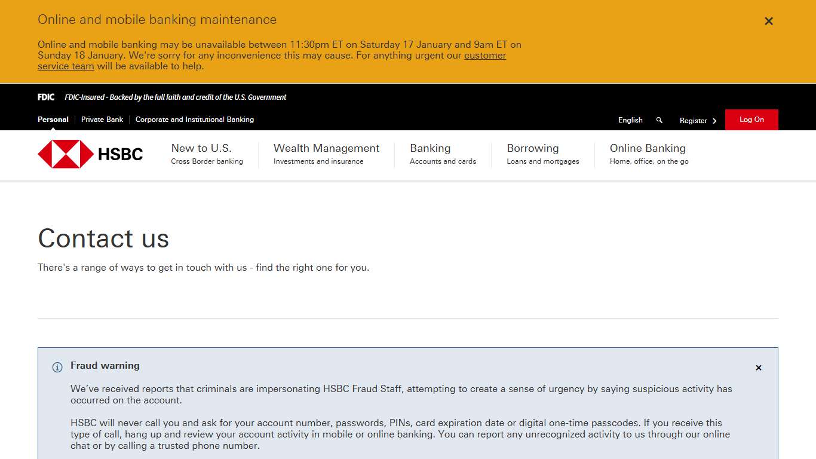Click the FDIC logo
Screen dimensions: 816x459
(46, 97)
